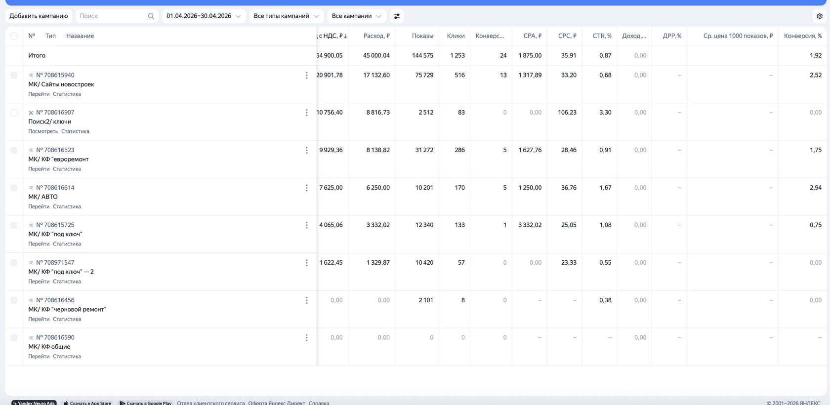Open the three-dot menu for campaign 708615940
The width and height of the screenshot is (830, 405).
pos(306,76)
